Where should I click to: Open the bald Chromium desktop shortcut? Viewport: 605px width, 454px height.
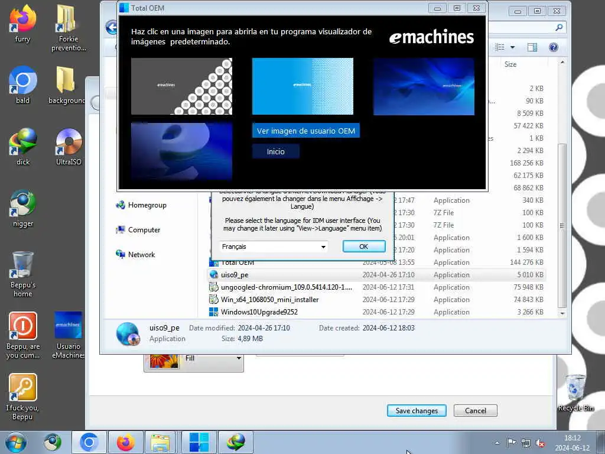pyautogui.click(x=23, y=85)
